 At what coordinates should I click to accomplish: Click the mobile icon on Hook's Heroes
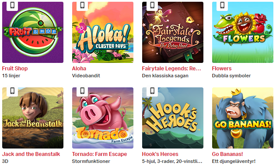click(152, 91)
